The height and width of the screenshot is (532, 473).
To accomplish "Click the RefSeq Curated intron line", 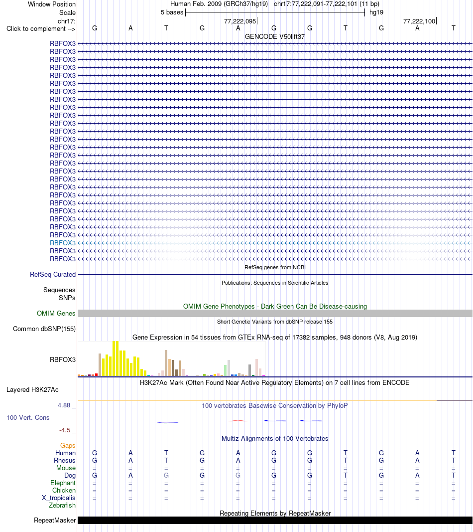I will pos(275,275).
